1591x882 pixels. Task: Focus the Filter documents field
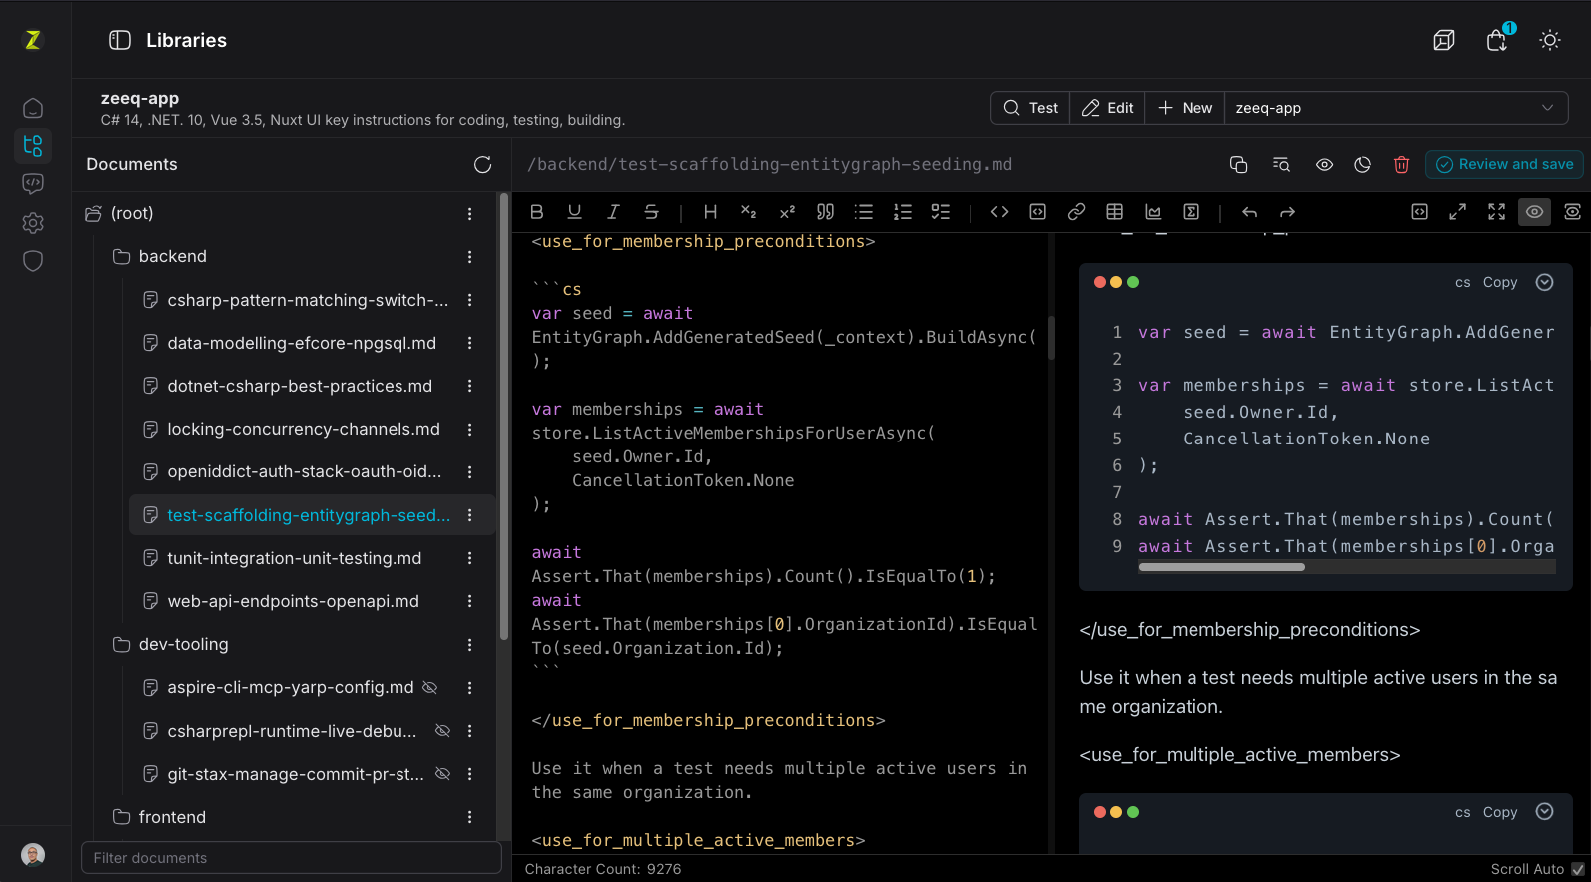(292, 858)
